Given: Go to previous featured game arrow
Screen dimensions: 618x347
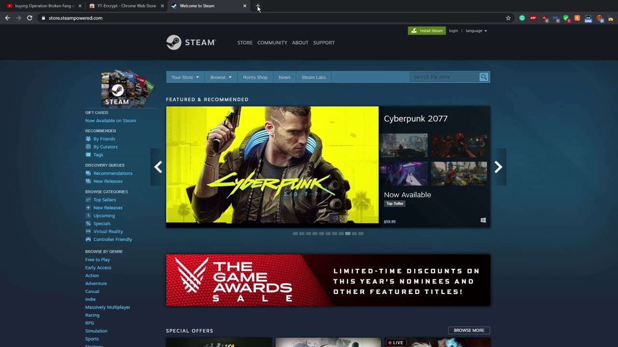Looking at the screenshot, I should [158, 167].
